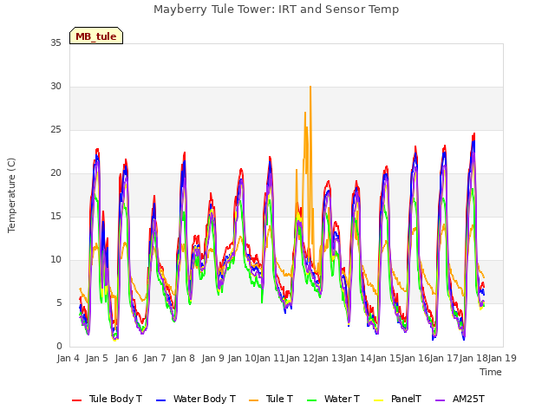Screen dimensions: 555x416
Task: Click the green Water T legend swatch
Action: (312, 400)
